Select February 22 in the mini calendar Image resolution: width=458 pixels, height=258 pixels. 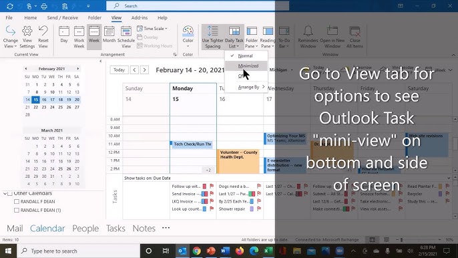click(x=35, y=107)
